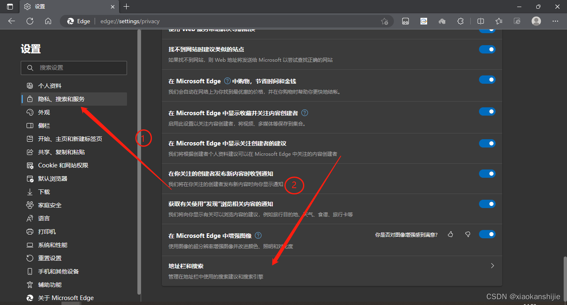The height and width of the screenshot is (305, 567).
Task: Toggle 创建者发布新内容时收到通知 switch
Action: click(x=487, y=174)
